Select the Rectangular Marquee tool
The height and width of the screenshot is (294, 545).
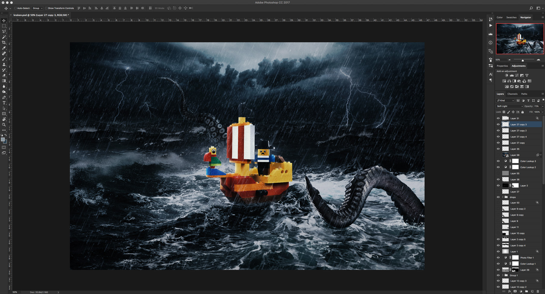4,26
